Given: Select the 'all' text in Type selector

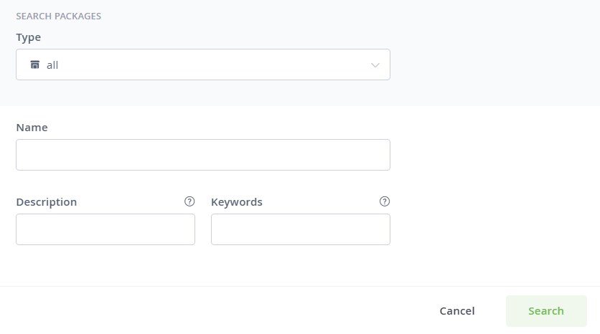Looking at the screenshot, I should (x=52, y=65).
